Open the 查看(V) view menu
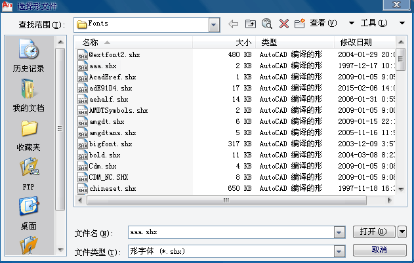Screen dimensions: 414x263 (x=323, y=23)
